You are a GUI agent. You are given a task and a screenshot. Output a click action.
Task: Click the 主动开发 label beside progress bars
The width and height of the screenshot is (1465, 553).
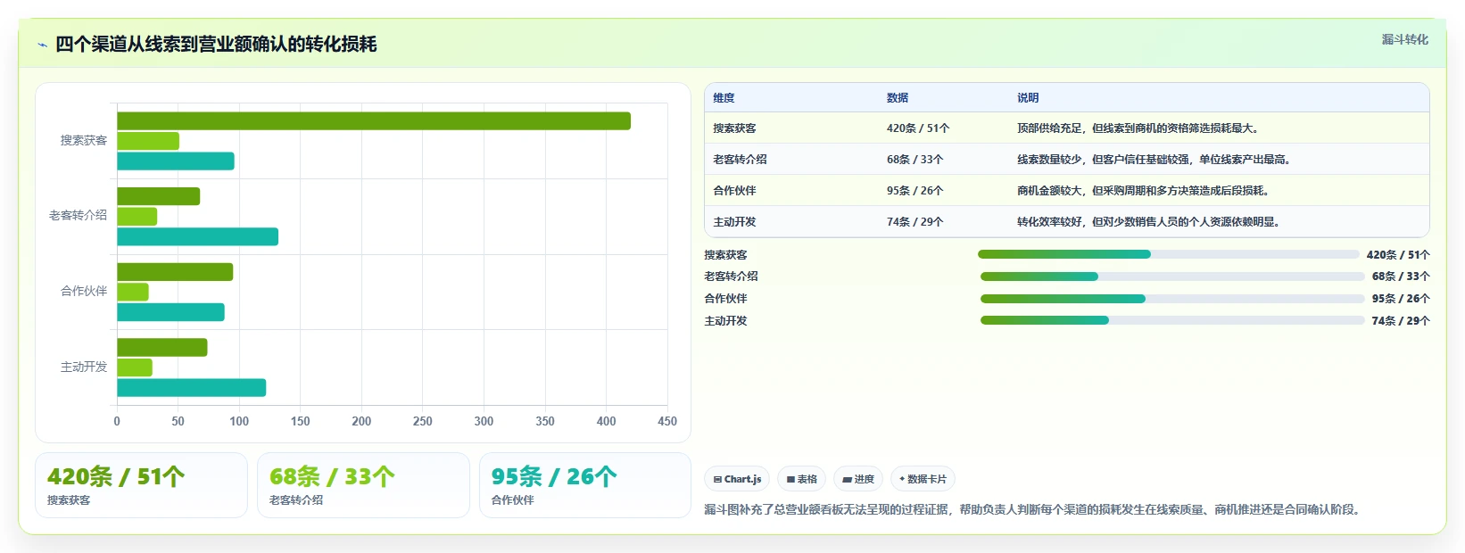pos(725,321)
